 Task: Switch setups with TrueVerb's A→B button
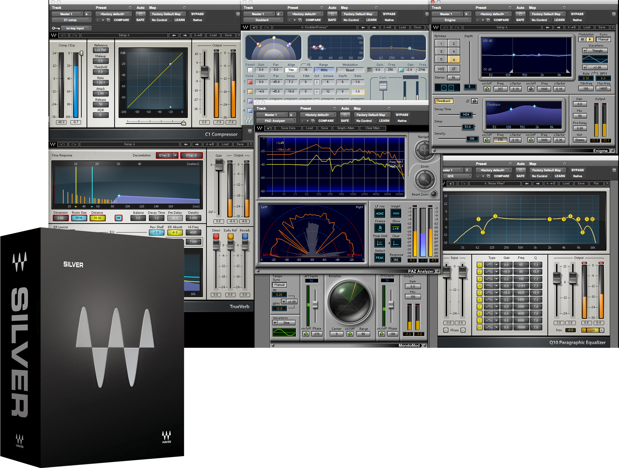tap(210, 144)
